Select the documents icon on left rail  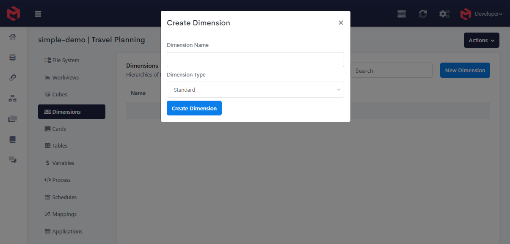coord(13,118)
